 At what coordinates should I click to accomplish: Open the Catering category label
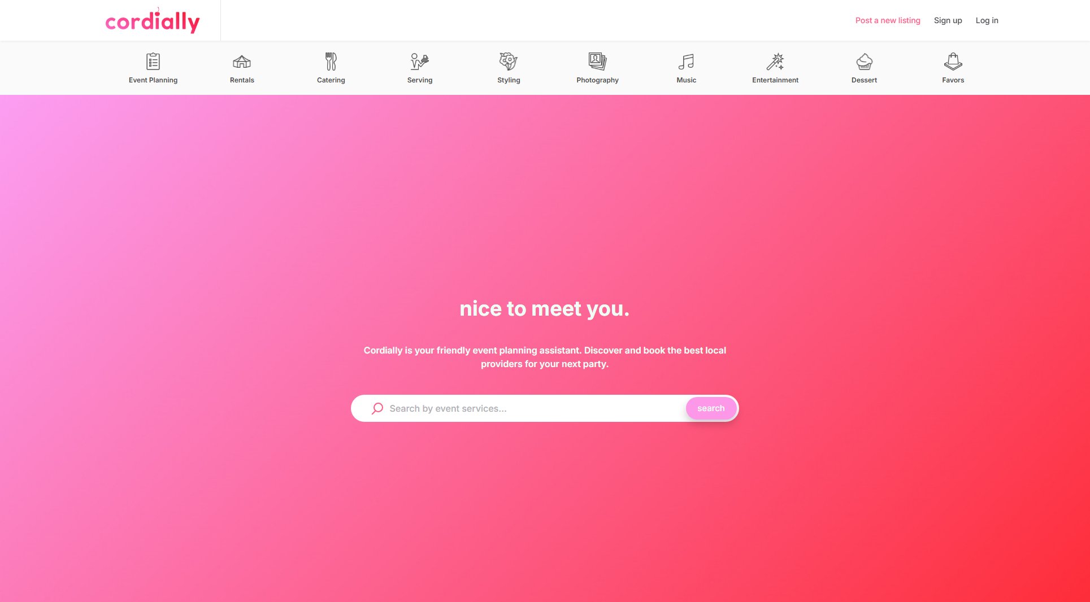point(331,80)
